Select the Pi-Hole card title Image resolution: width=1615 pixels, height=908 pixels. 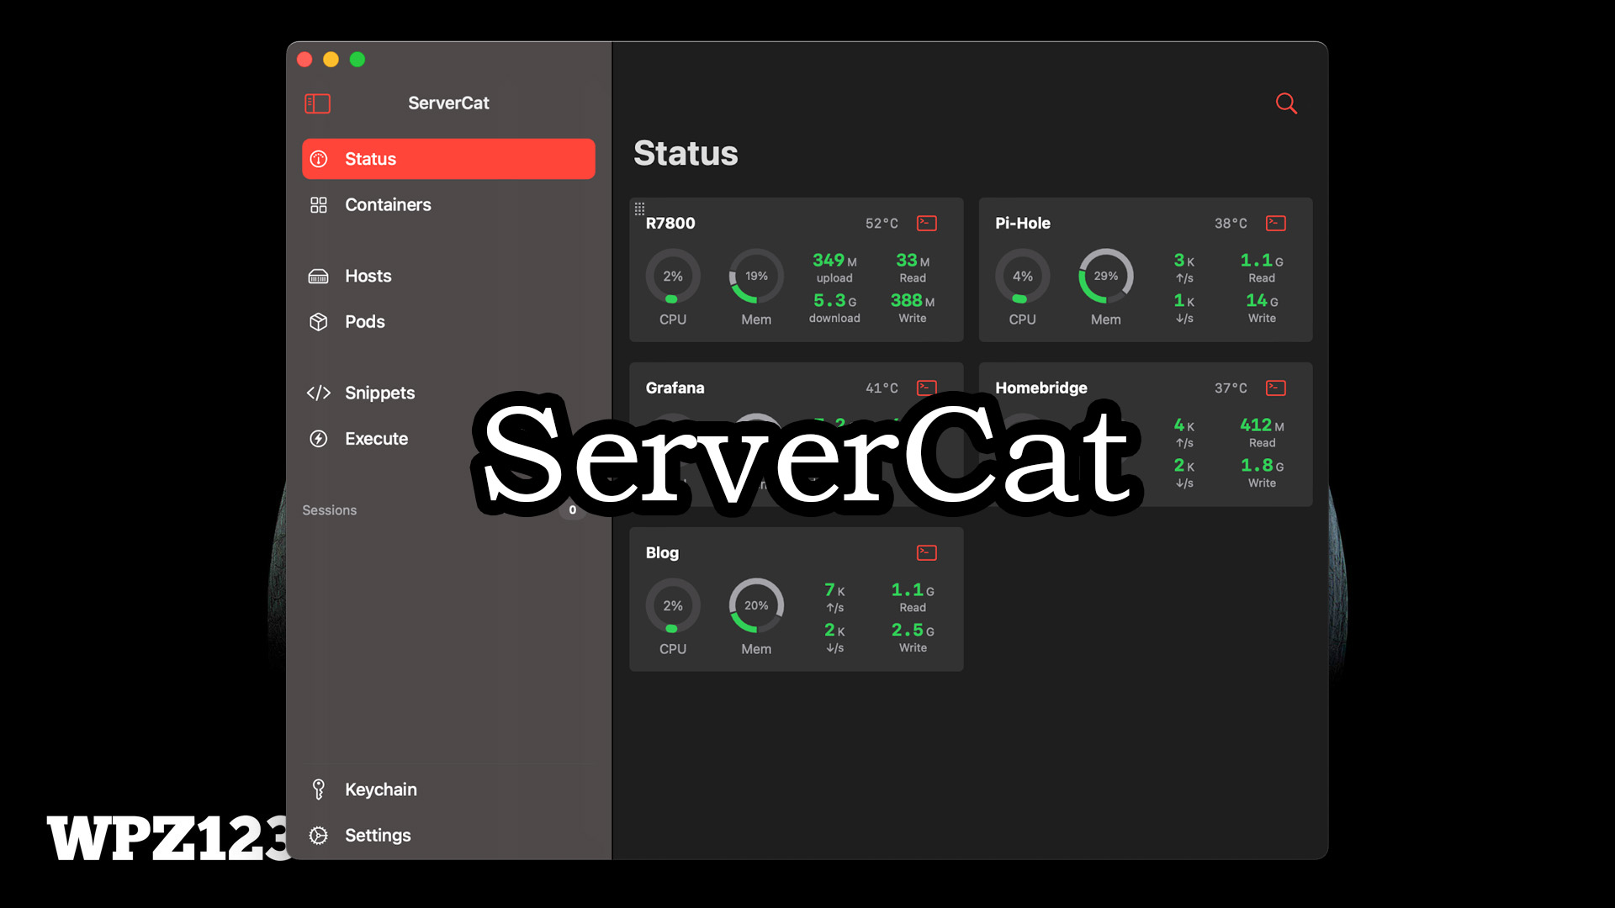tap(1023, 224)
